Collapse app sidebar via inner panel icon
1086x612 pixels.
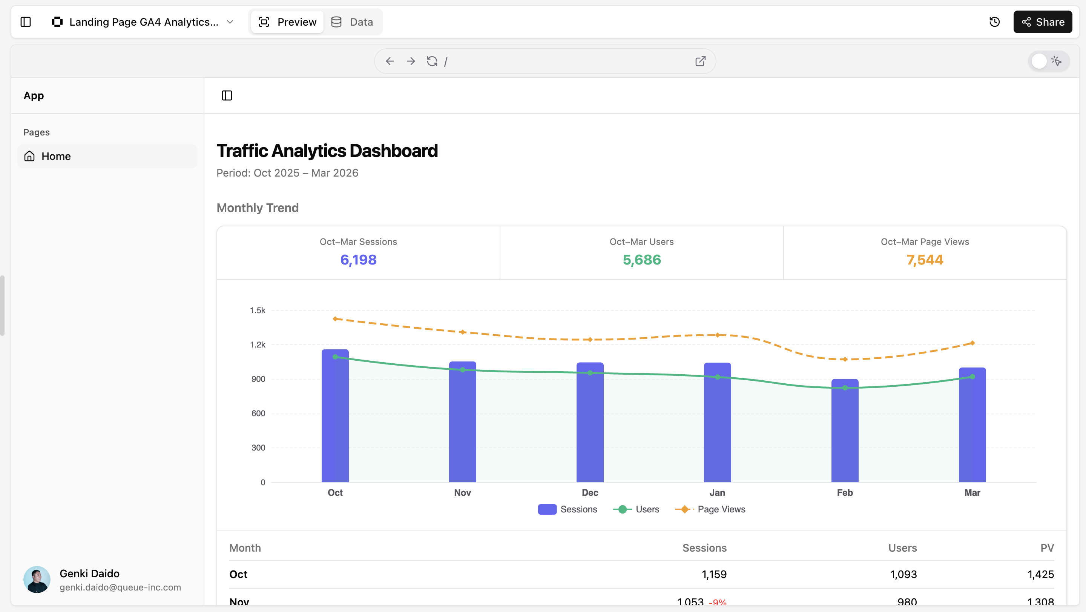pos(227,96)
